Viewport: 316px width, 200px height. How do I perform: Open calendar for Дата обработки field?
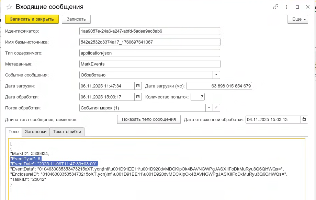(x=138, y=97)
